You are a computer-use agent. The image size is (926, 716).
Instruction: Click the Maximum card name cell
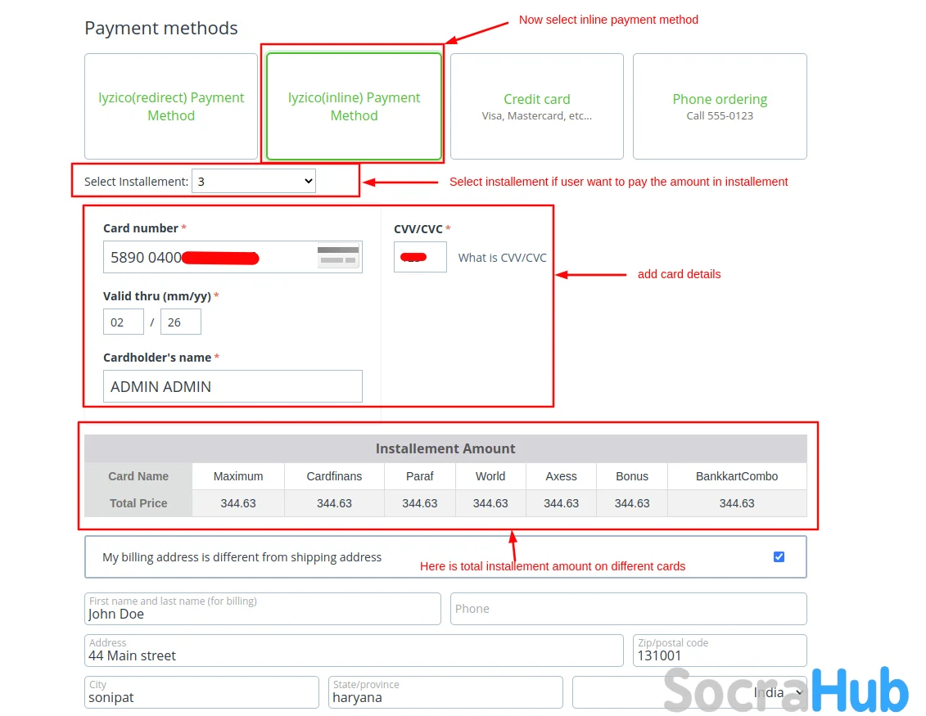tap(238, 476)
